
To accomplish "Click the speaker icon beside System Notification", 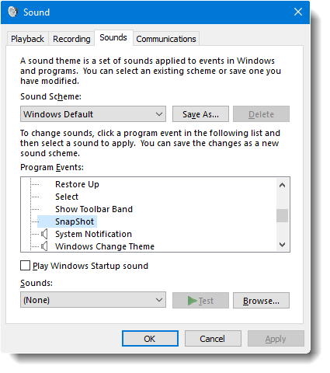I will (x=44, y=234).
